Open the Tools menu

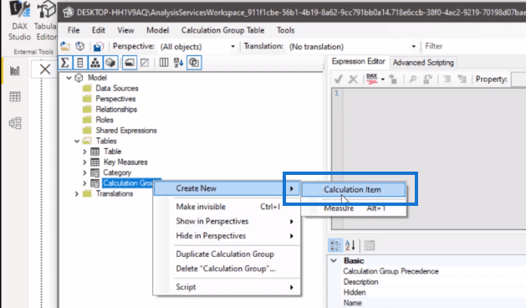(285, 30)
